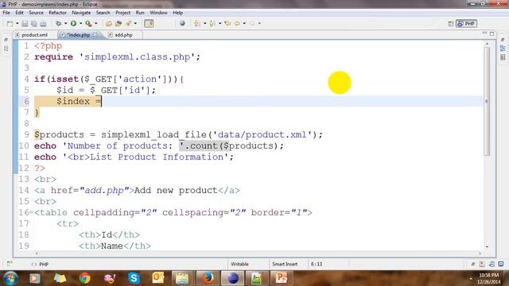
Task: Click the Save All toolbar icon
Action: tap(33, 24)
